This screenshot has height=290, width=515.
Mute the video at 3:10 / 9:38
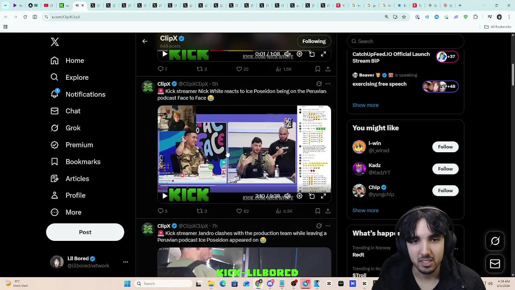pos(287,196)
